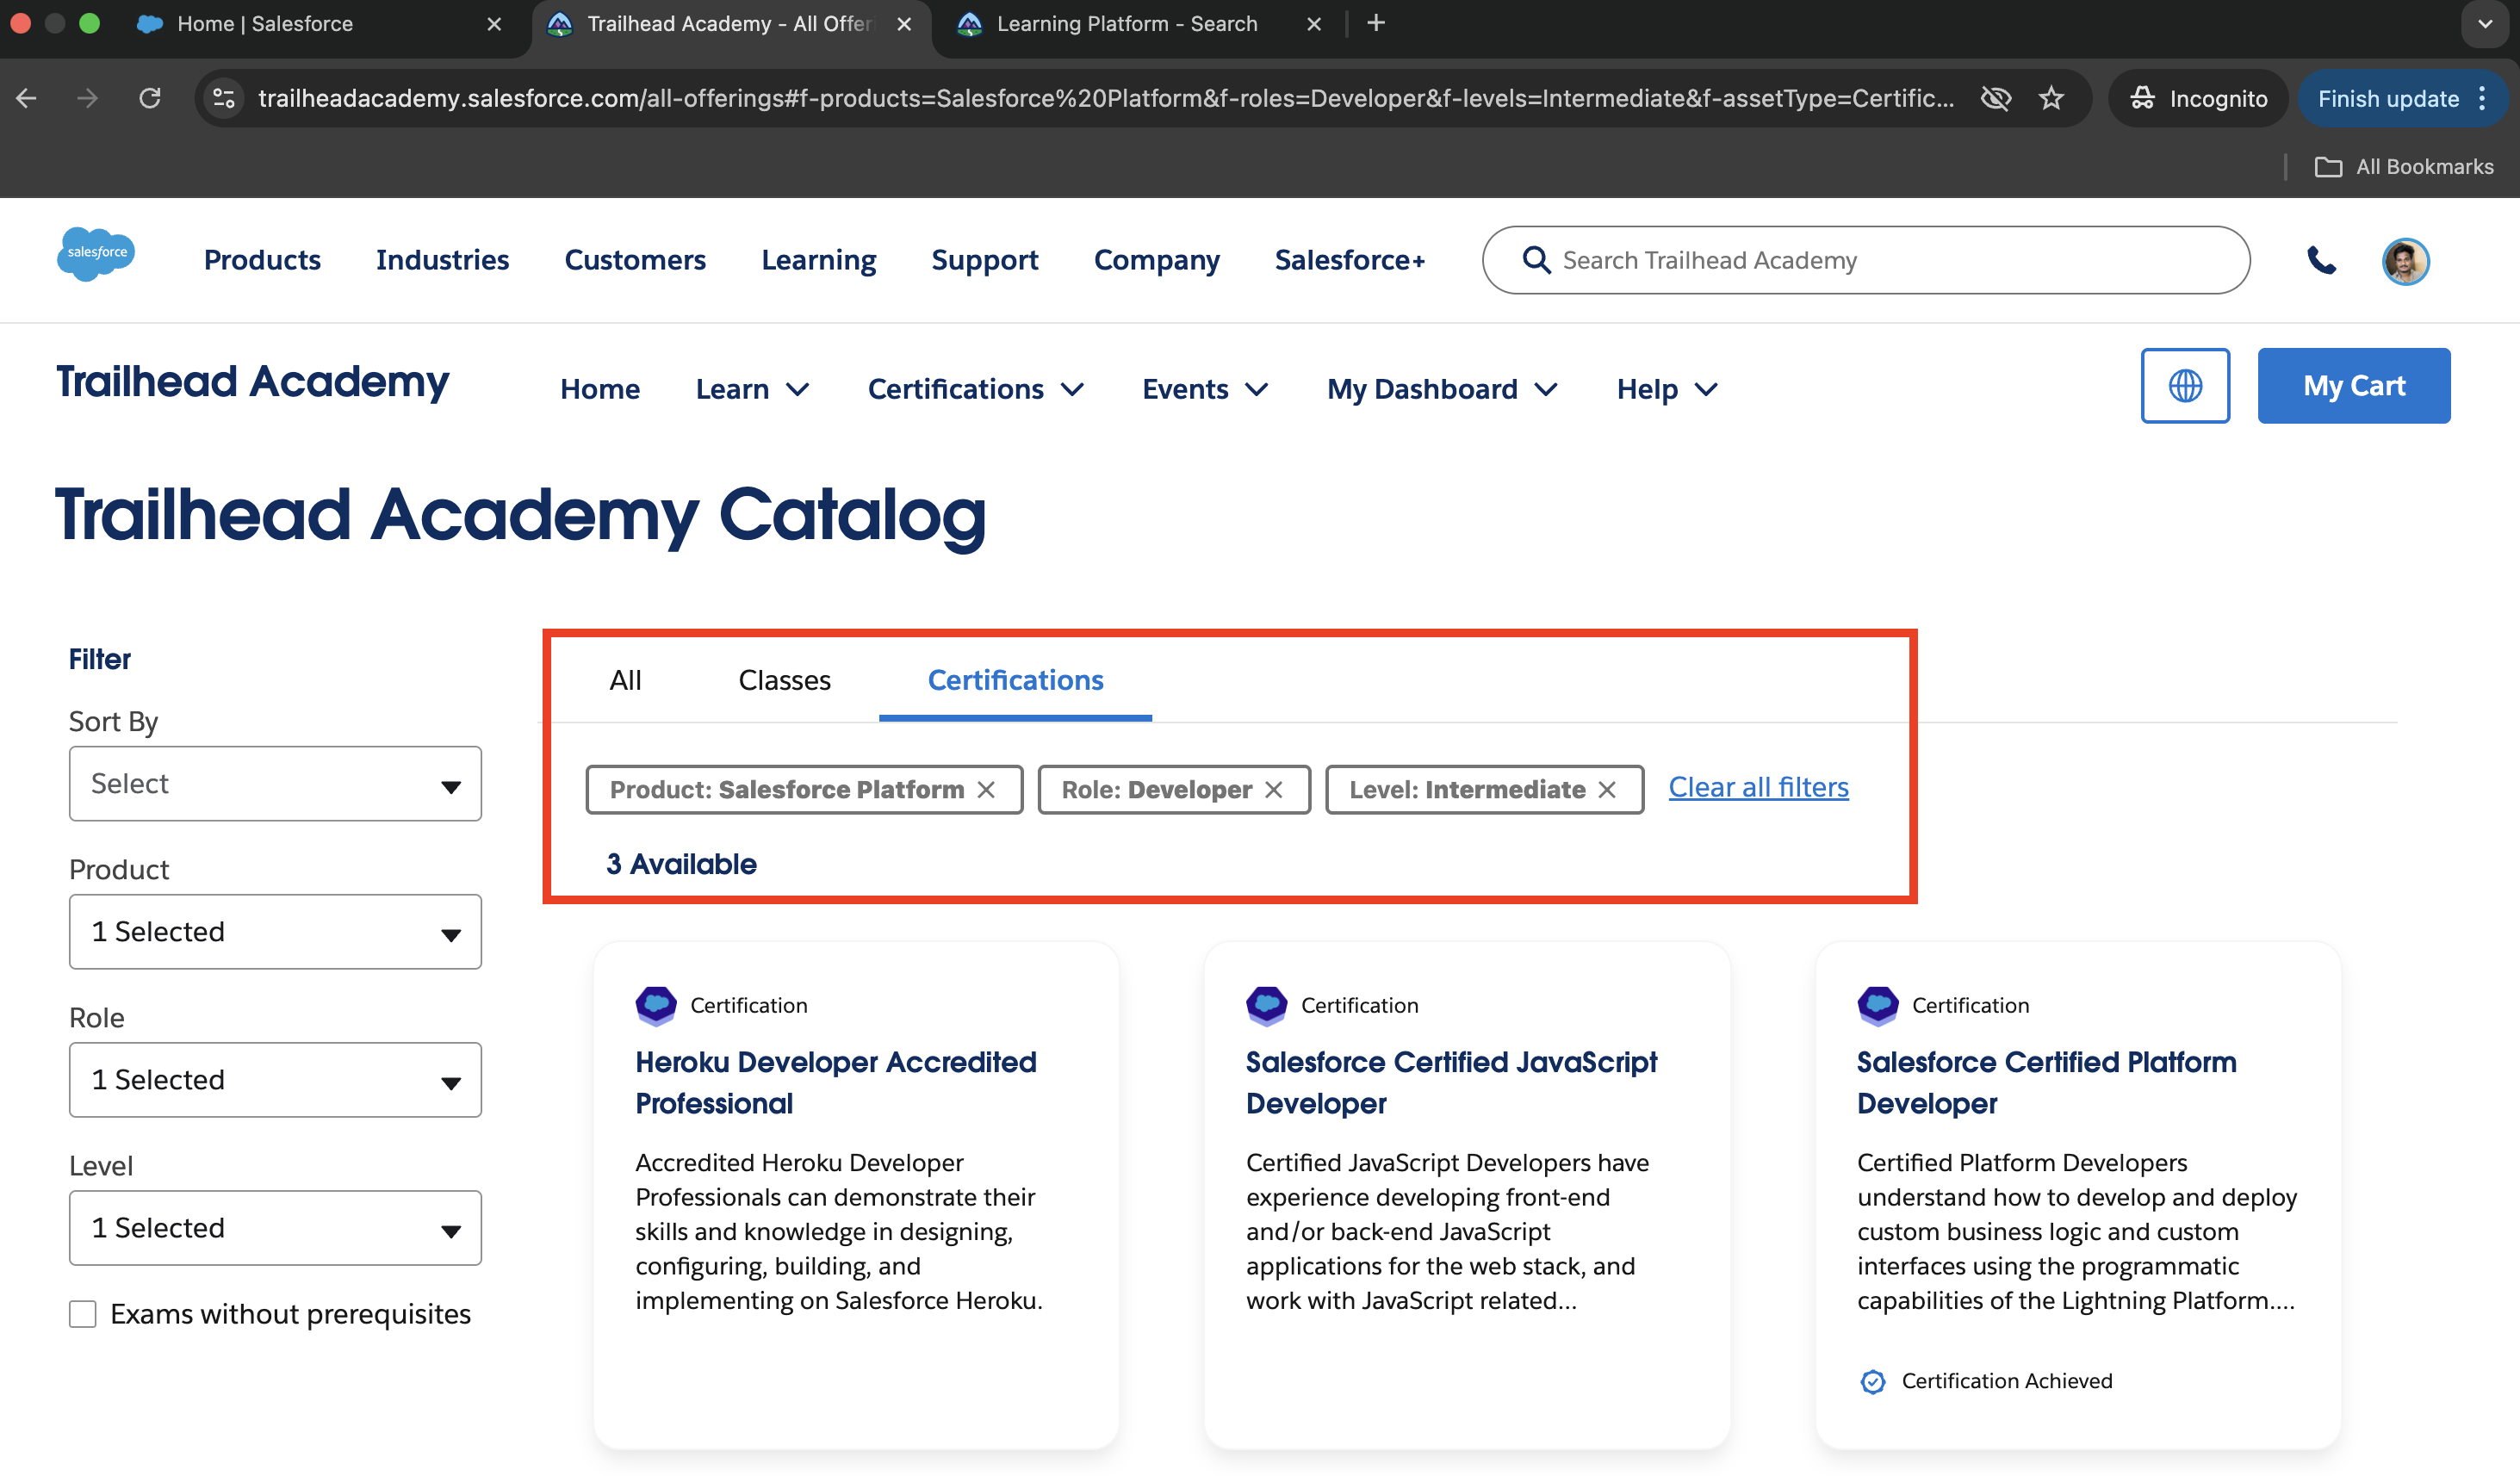This screenshot has height=1476, width=2520.
Task: Click the Incognito indicator
Action: click(2198, 98)
